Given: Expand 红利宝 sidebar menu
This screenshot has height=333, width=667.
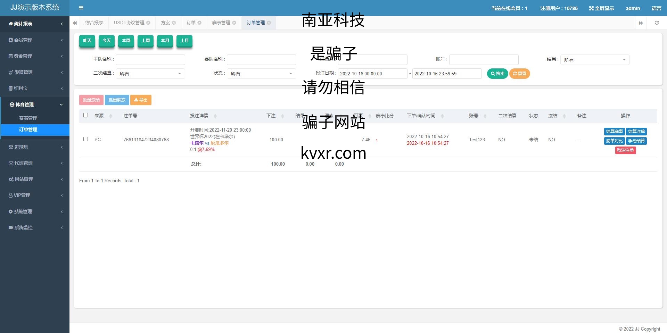Looking at the screenshot, I should coord(35,88).
